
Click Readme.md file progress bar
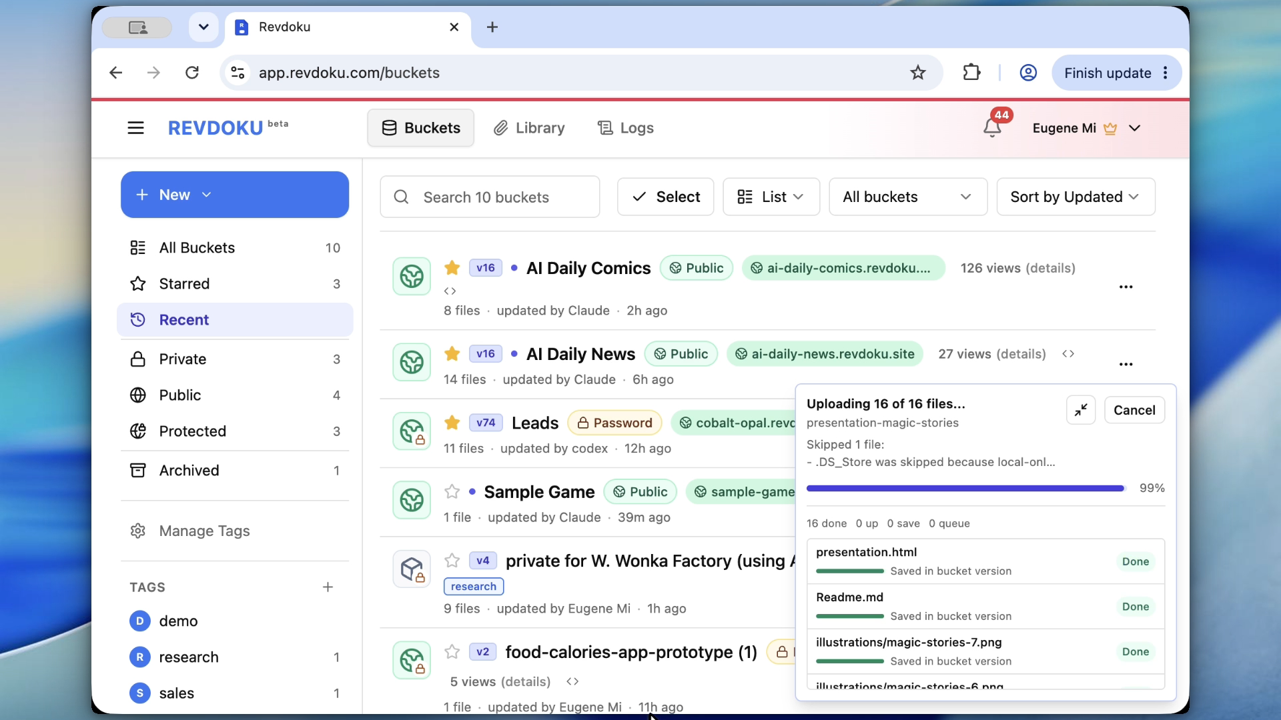click(850, 617)
